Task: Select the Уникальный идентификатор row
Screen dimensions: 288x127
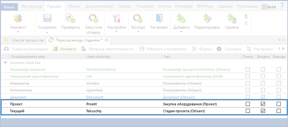Action: coord(144,76)
